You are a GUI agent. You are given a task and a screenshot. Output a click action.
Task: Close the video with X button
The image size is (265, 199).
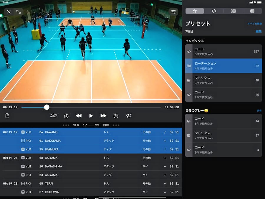point(9,12)
